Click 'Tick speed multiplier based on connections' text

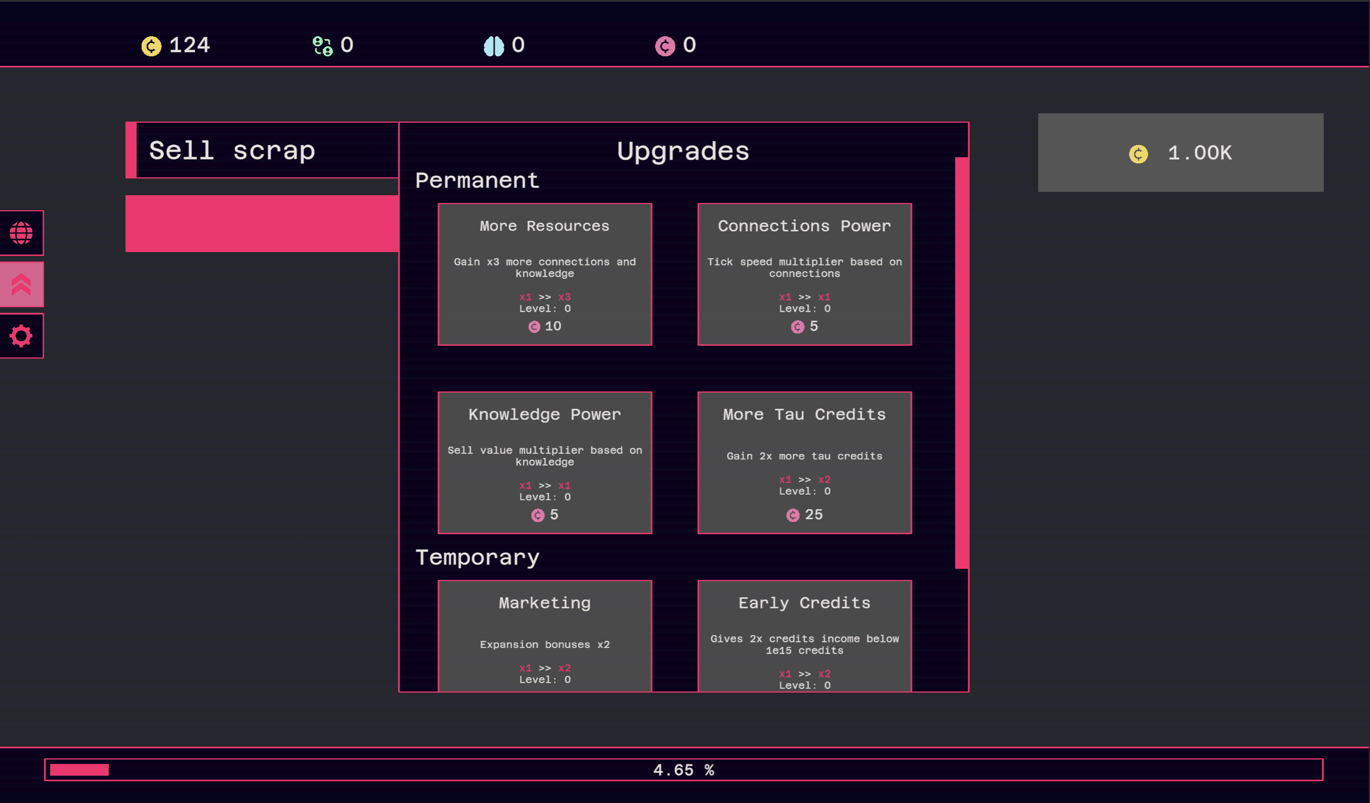pos(805,268)
